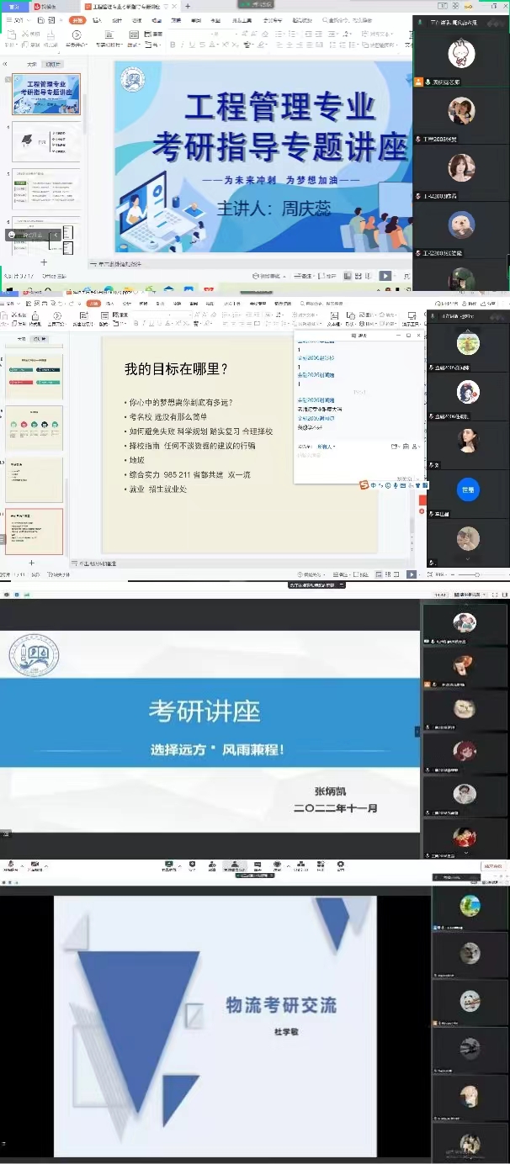The image size is (510, 1164).
Task: Click the 我的目标在哪里 slide title
Action: 176,368
